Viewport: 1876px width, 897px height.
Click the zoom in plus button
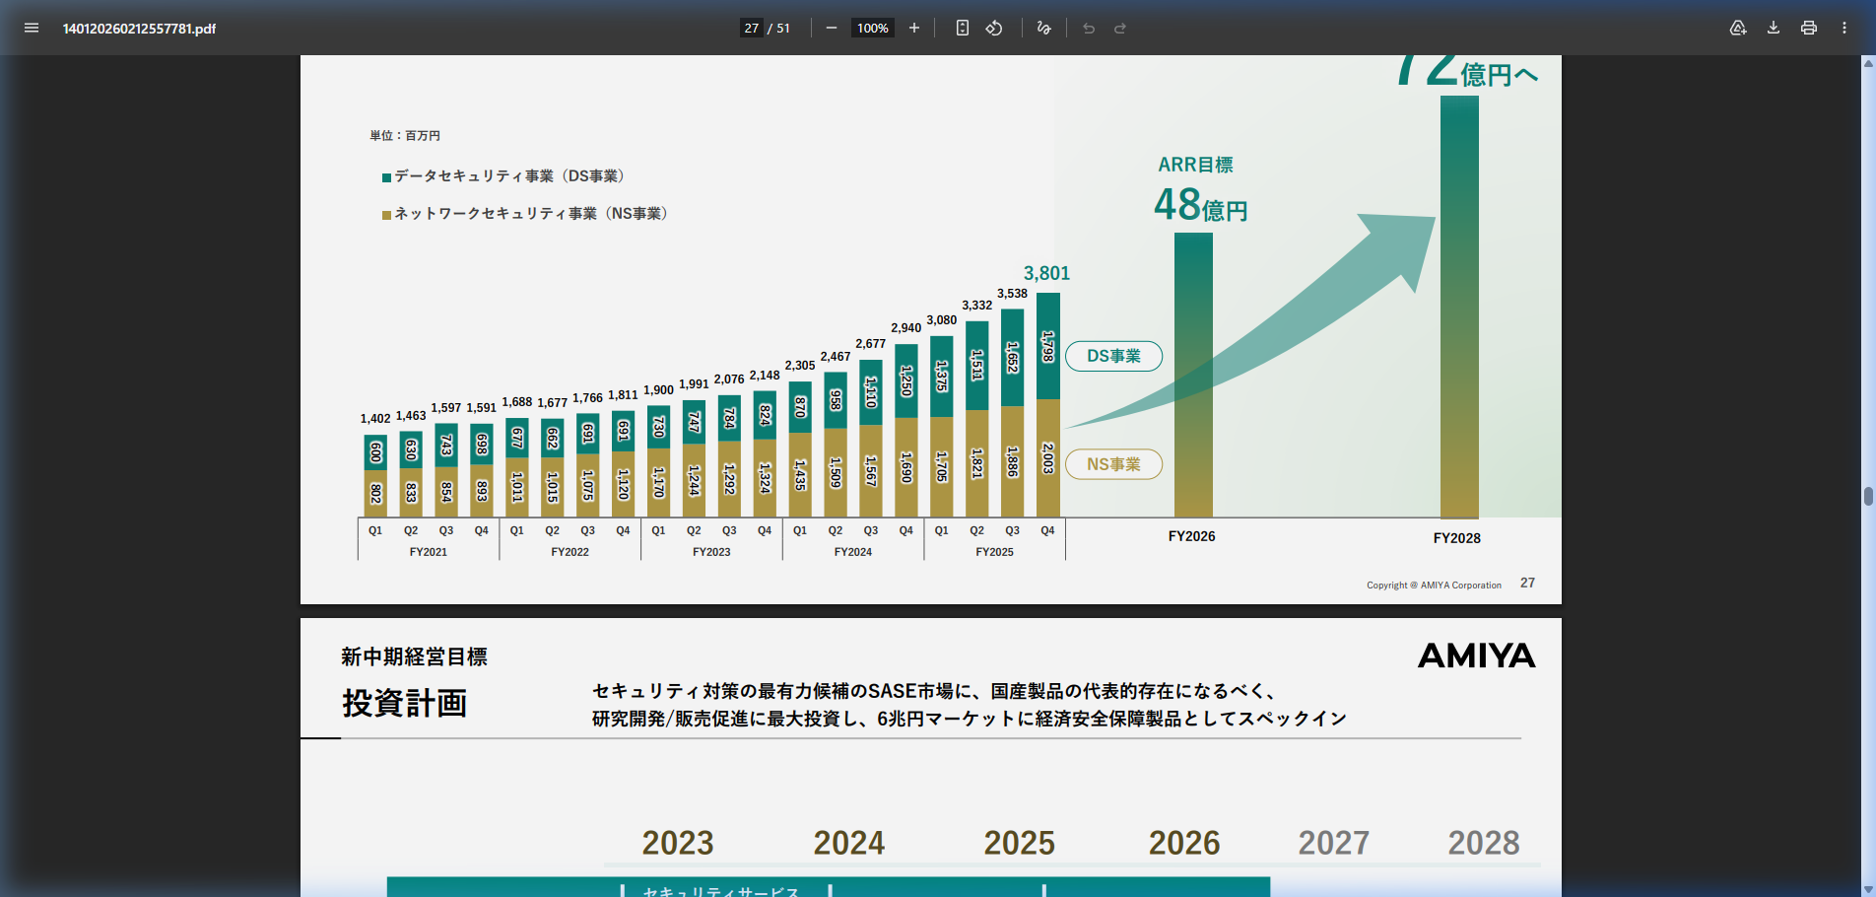pos(914,28)
